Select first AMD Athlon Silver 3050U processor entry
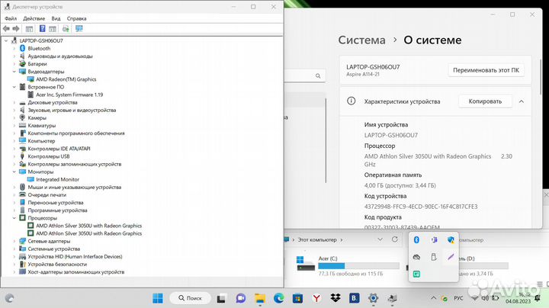This screenshot has width=549, height=308. pyautogui.click(x=88, y=226)
